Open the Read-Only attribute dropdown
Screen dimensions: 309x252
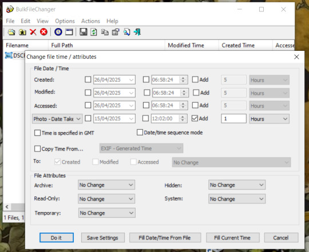click(x=106, y=199)
